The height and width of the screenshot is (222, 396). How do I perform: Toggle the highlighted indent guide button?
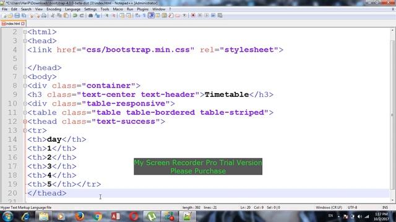tap(151, 15)
